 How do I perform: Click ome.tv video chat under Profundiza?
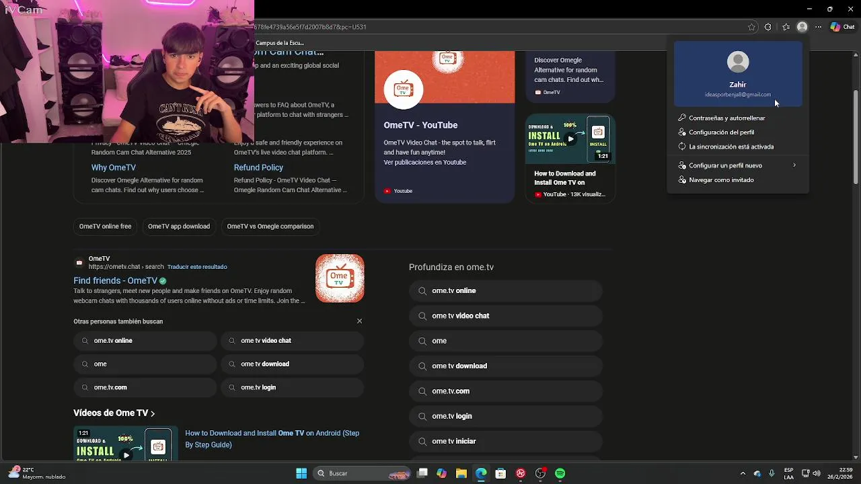pos(506,316)
